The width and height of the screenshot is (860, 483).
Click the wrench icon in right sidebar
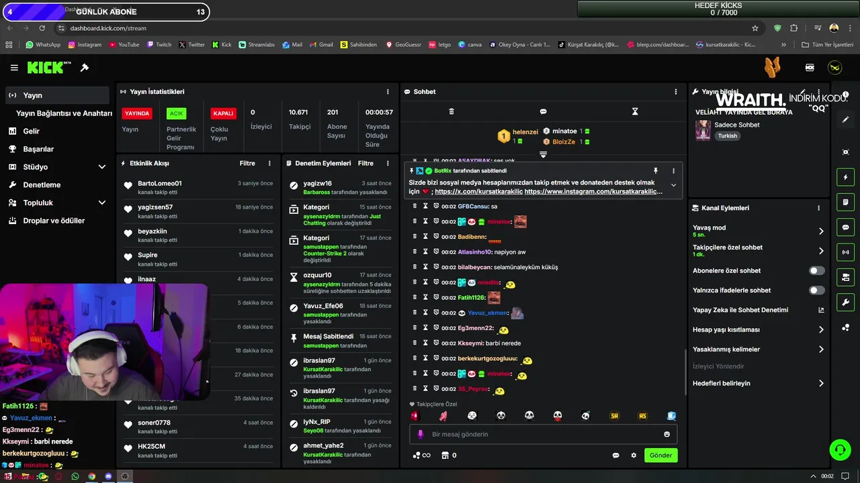coord(845,302)
